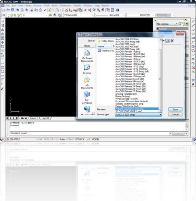
Task: Click the Help question mark icon
Action: pos(118,10)
